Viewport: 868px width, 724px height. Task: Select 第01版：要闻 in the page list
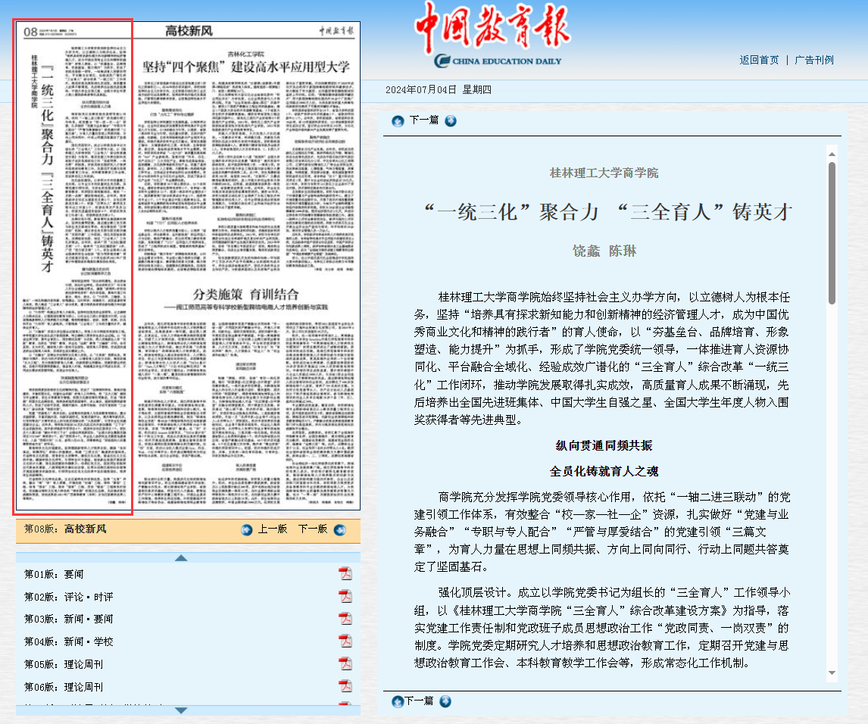click(54, 574)
